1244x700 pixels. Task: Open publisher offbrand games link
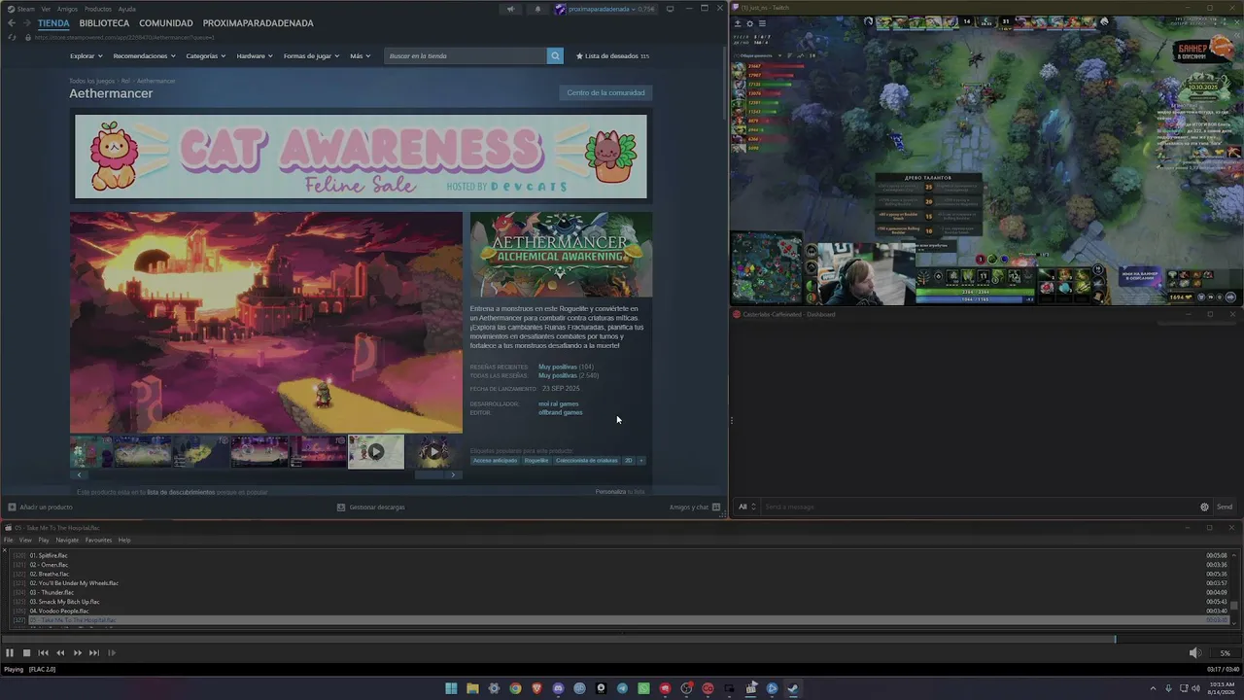pyautogui.click(x=561, y=412)
